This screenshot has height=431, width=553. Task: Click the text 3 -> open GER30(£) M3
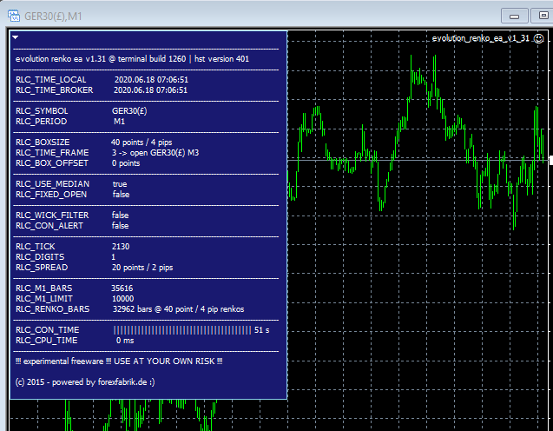(x=155, y=153)
